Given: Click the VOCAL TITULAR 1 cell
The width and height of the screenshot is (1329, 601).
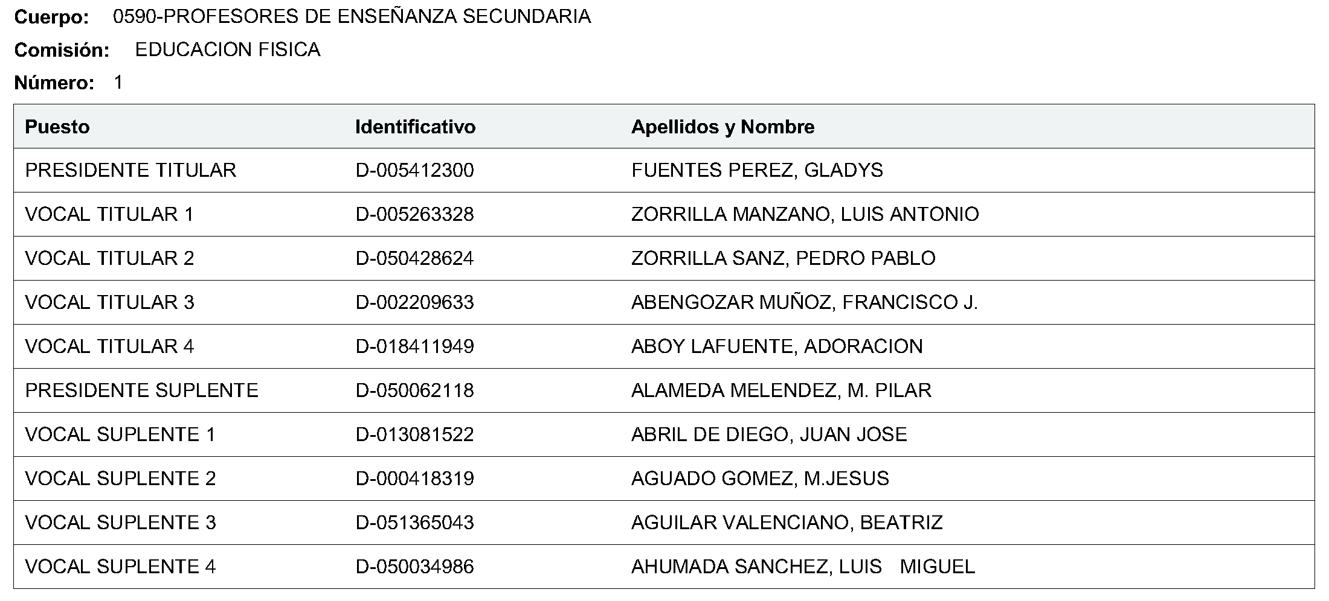Looking at the screenshot, I should 109,214.
